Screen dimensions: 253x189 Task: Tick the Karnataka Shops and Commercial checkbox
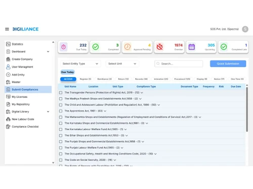point(61,123)
